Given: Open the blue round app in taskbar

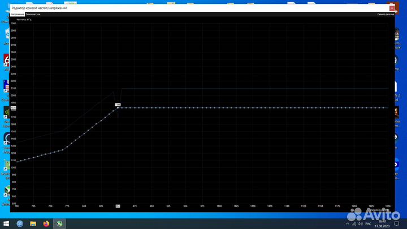Looking at the screenshot, I should pos(20,223).
